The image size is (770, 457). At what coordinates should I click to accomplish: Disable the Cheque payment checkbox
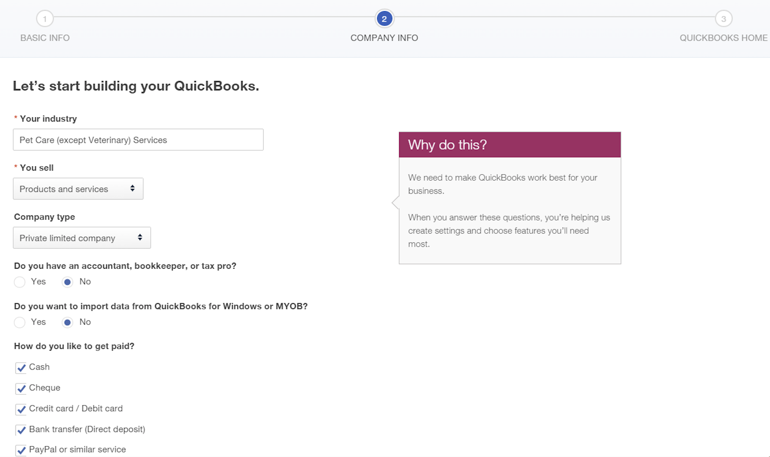coord(20,388)
